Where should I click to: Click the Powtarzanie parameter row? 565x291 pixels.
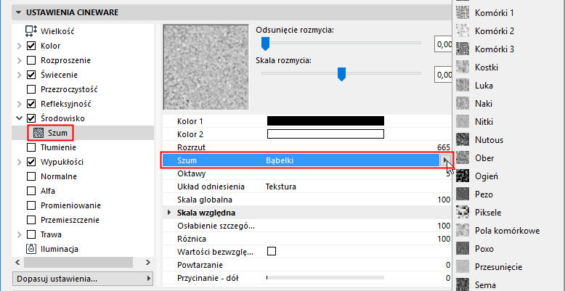(x=307, y=265)
